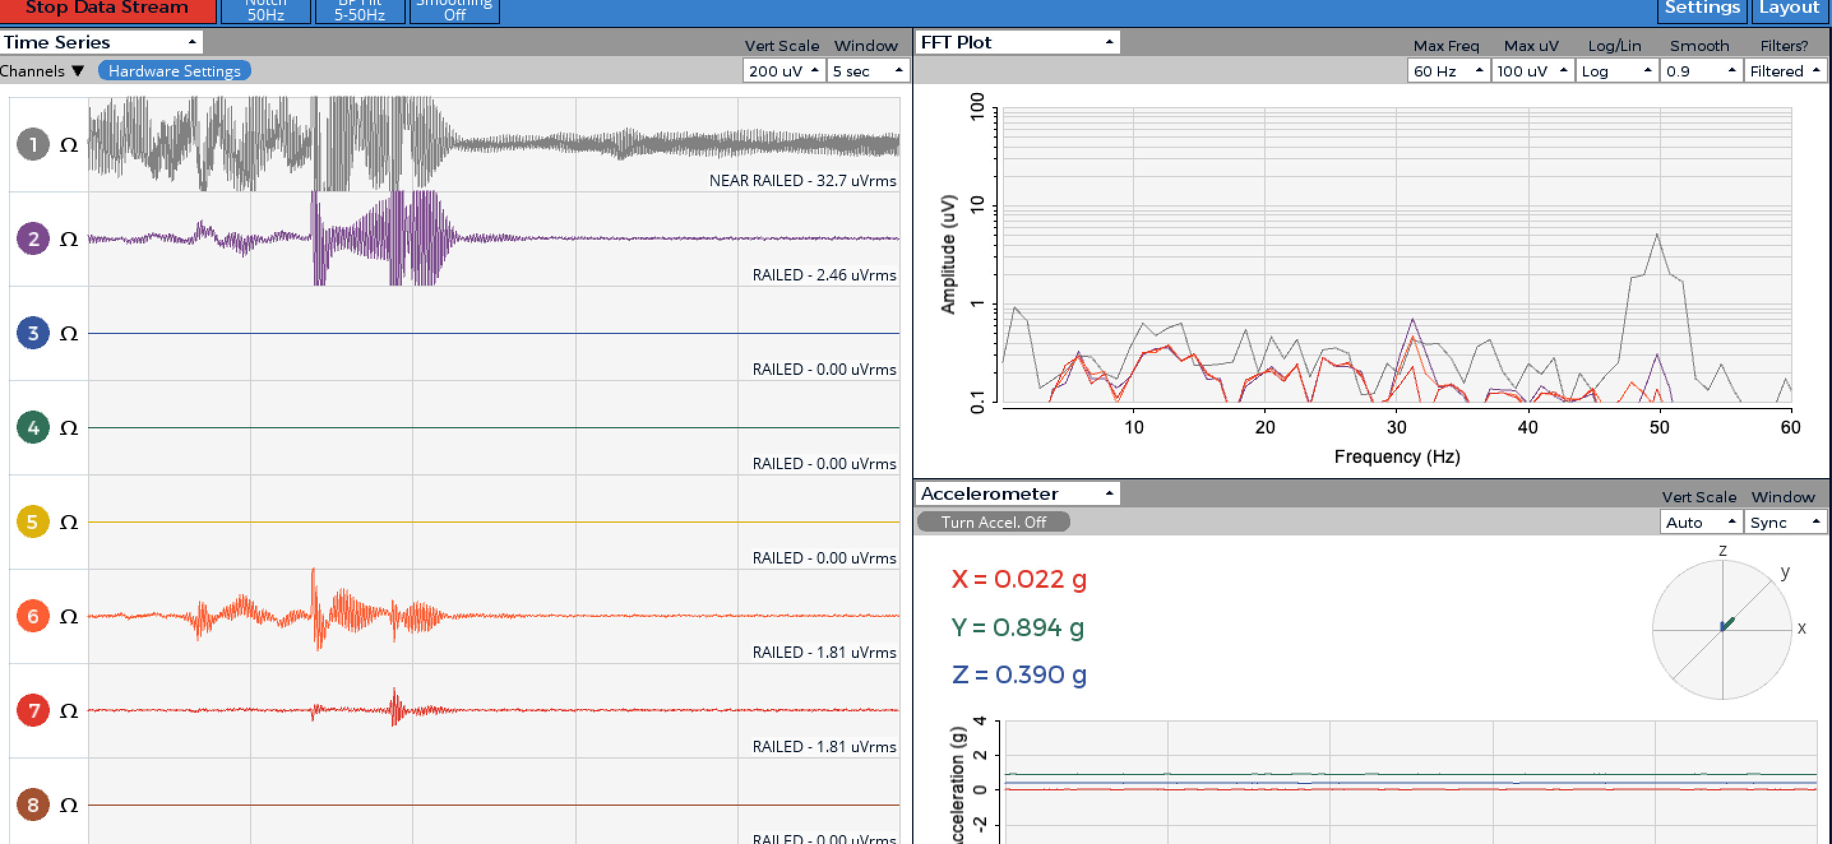Screen dimensions: 1832x844
Task: Open the FFT Plot widget selector dropdown
Action: click(1017, 42)
